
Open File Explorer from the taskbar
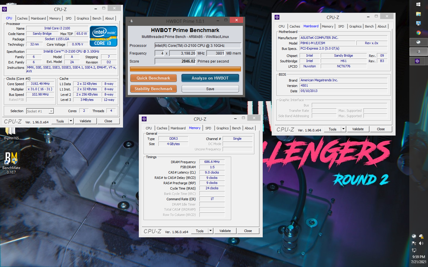click(418, 14)
